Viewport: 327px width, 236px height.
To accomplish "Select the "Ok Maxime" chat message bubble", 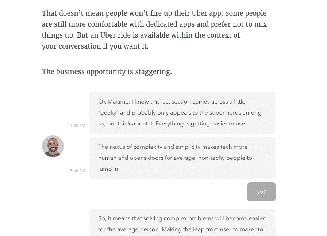I will point(182,112).
